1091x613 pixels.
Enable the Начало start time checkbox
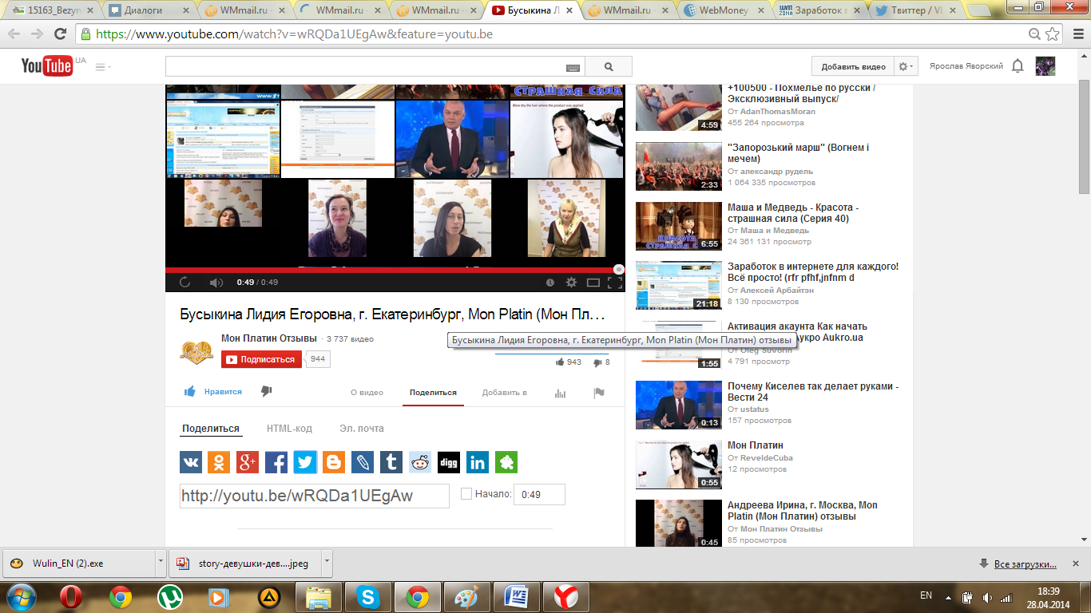click(x=466, y=494)
